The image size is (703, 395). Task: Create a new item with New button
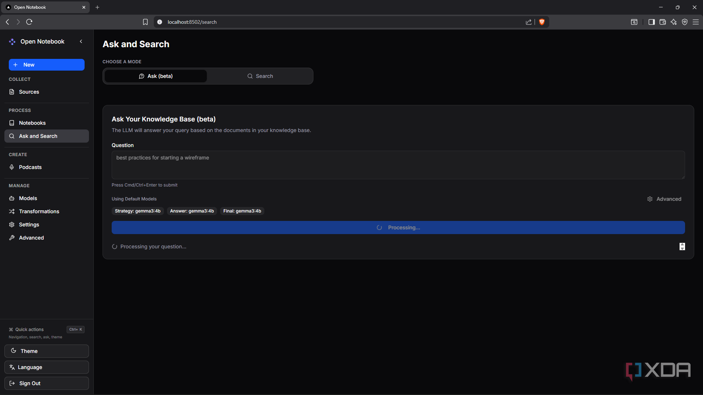tap(47, 65)
